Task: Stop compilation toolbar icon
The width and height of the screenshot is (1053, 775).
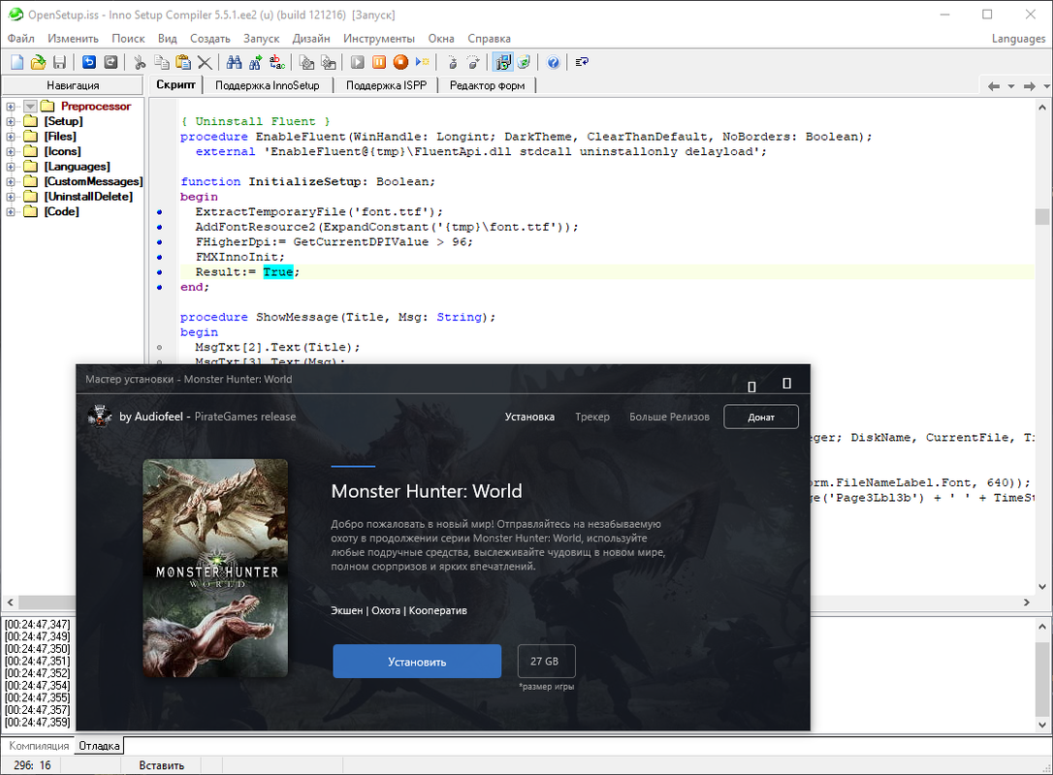Action: coord(328,62)
